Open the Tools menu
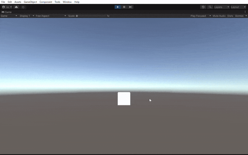This screenshot has height=155, width=248. click(57, 2)
